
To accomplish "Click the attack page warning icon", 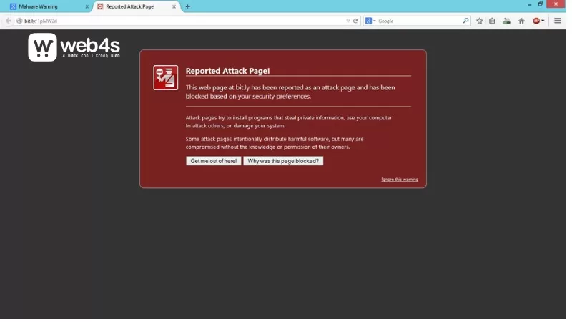I will pyautogui.click(x=166, y=77).
